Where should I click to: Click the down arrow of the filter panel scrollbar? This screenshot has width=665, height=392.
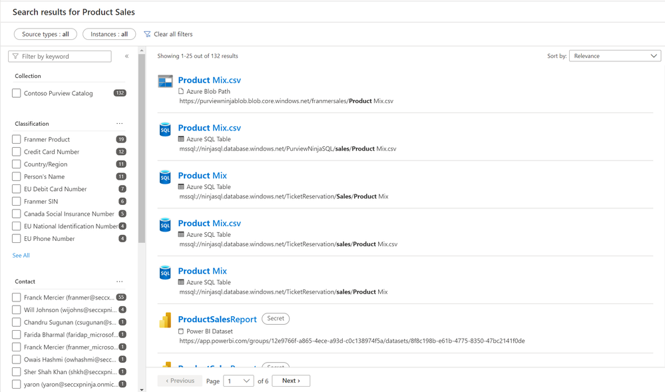point(142,389)
